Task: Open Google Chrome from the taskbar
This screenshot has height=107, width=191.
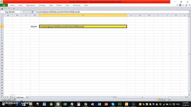Action: point(86,104)
